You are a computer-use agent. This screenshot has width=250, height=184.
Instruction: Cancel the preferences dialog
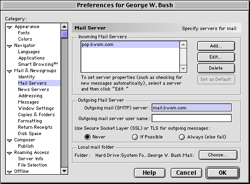[186, 173]
